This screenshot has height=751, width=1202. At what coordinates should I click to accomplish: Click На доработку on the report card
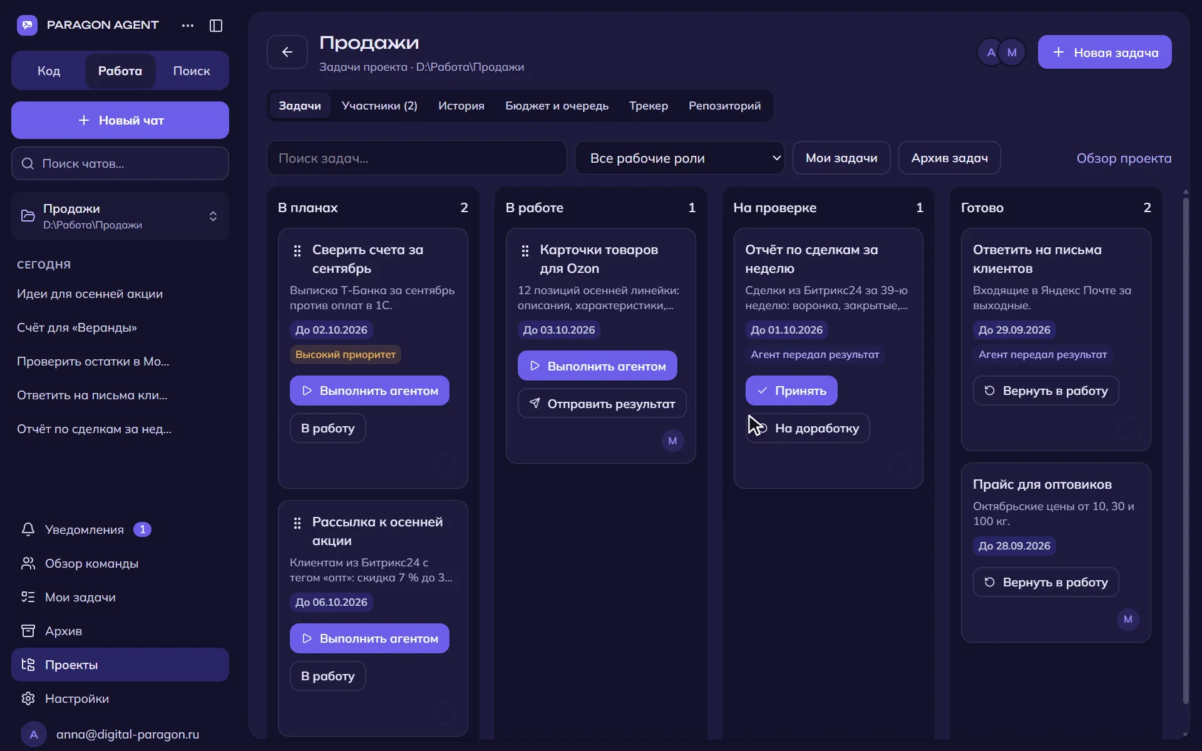808,428
